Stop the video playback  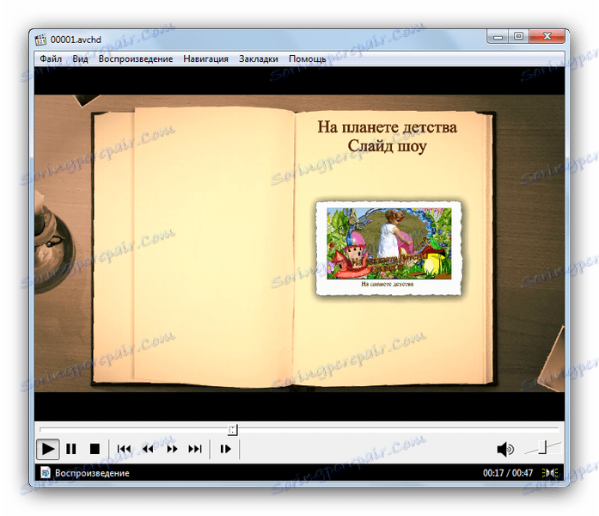click(95, 449)
